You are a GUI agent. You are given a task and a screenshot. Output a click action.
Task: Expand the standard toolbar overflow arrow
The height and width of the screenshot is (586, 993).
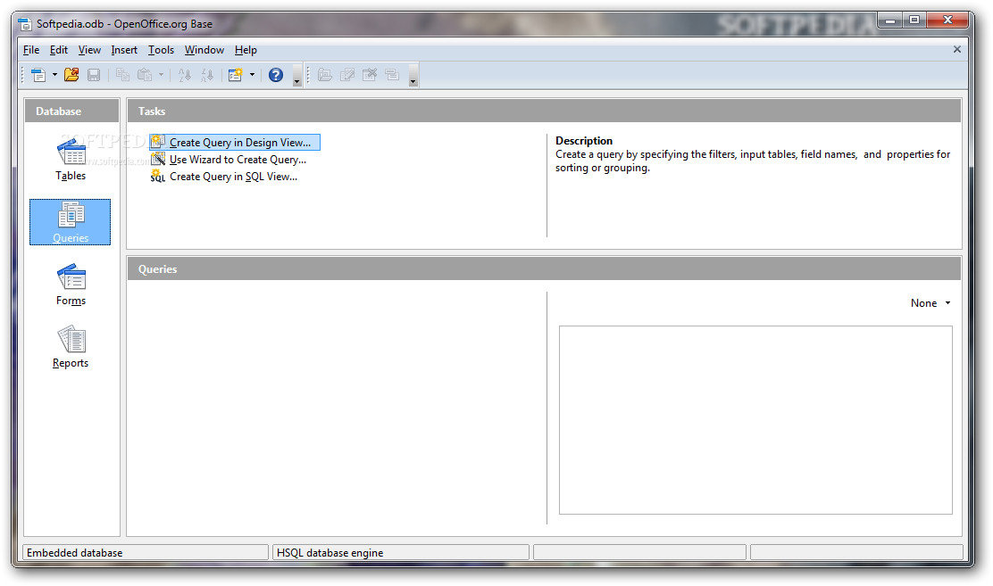(297, 75)
